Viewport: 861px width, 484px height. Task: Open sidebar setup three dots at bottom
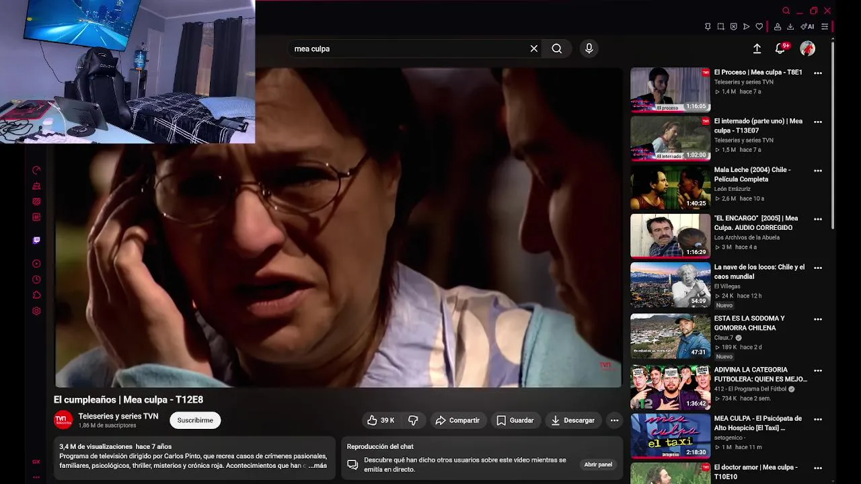click(36, 477)
